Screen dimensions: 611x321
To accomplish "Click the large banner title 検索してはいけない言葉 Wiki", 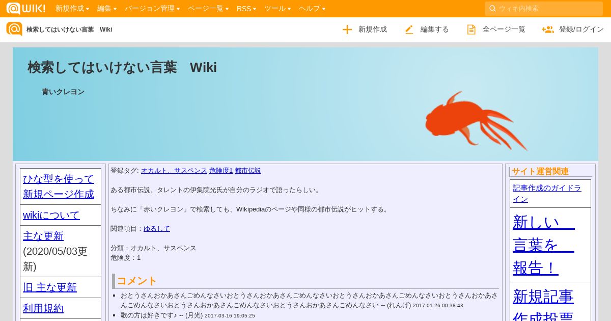I will (x=122, y=67).
